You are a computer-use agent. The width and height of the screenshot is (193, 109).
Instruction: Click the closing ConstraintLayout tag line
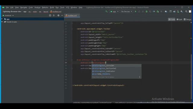(x=98, y=85)
